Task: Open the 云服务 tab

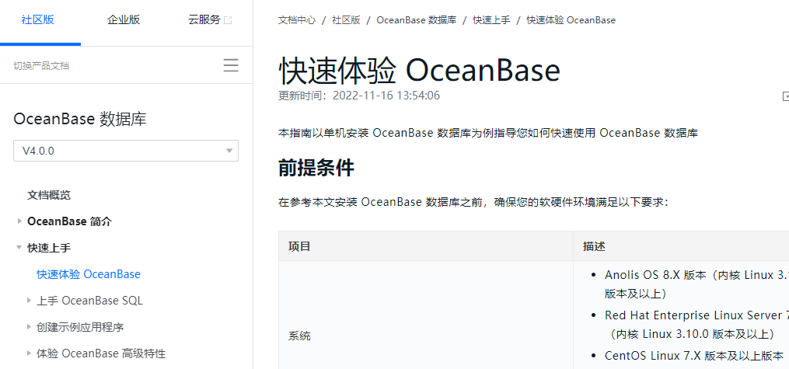Action: coord(204,20)
